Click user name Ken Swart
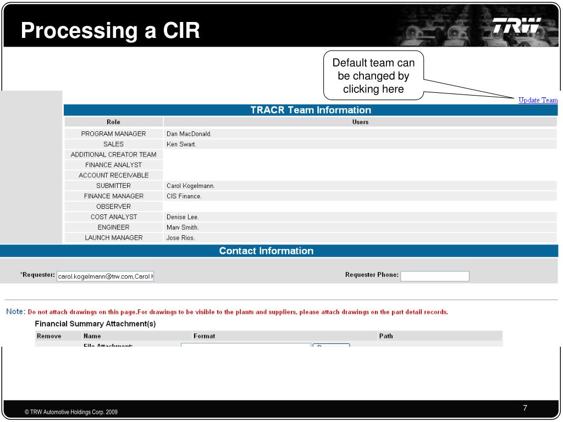Screen dimensions: 563x422 [x=181, y=145]
